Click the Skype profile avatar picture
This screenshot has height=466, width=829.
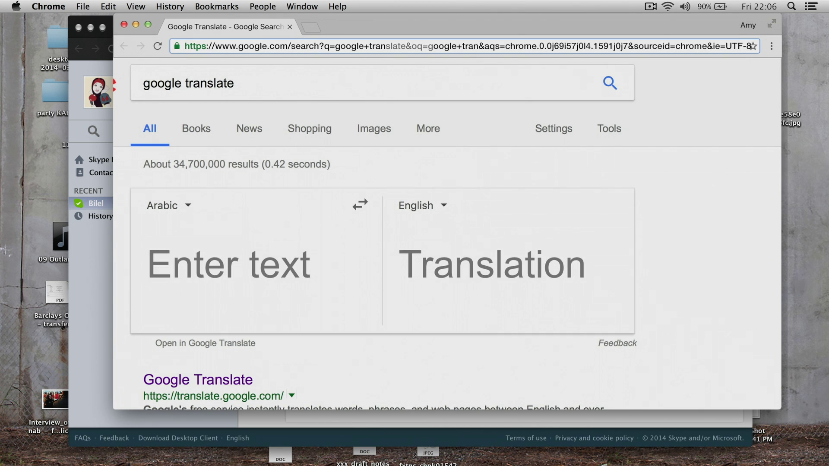point(98,92)
